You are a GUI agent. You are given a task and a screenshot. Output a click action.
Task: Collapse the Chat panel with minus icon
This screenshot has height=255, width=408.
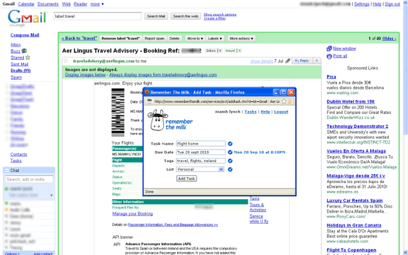click(7, 171)
